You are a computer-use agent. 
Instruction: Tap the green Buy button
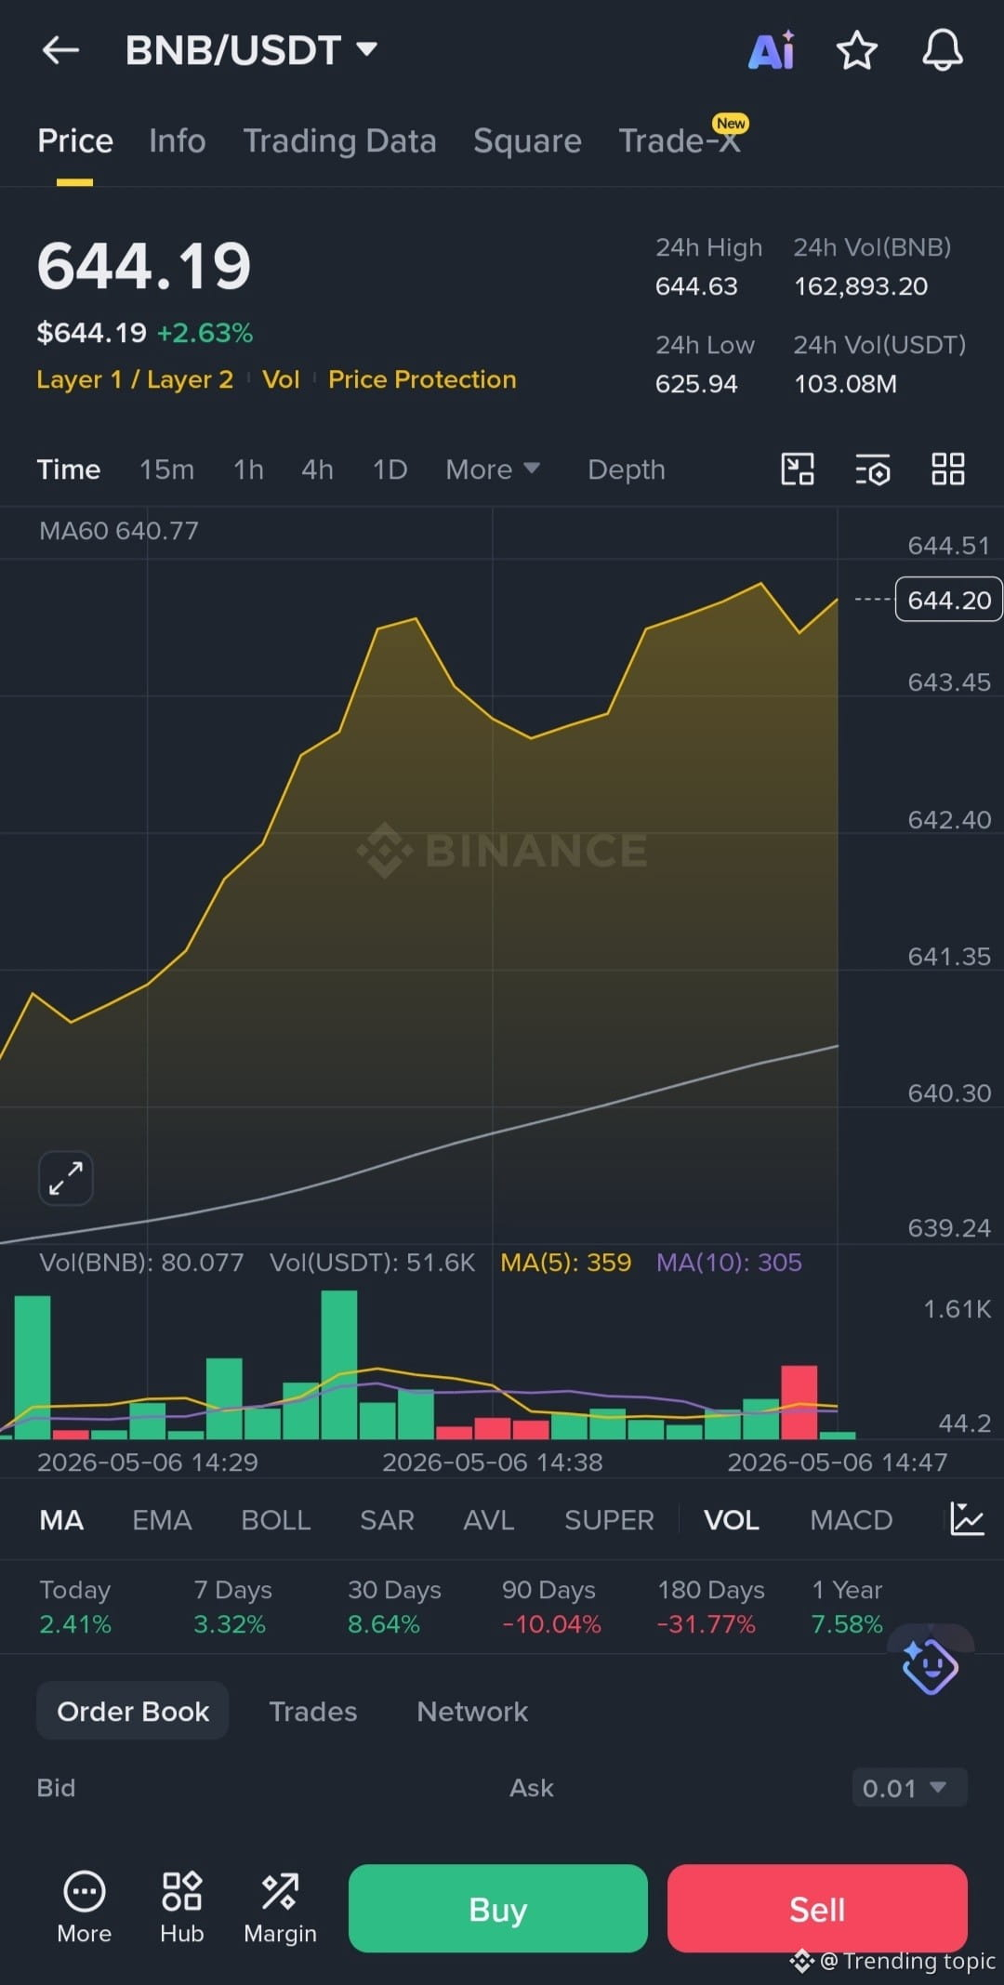click(x=498, y=1909)
